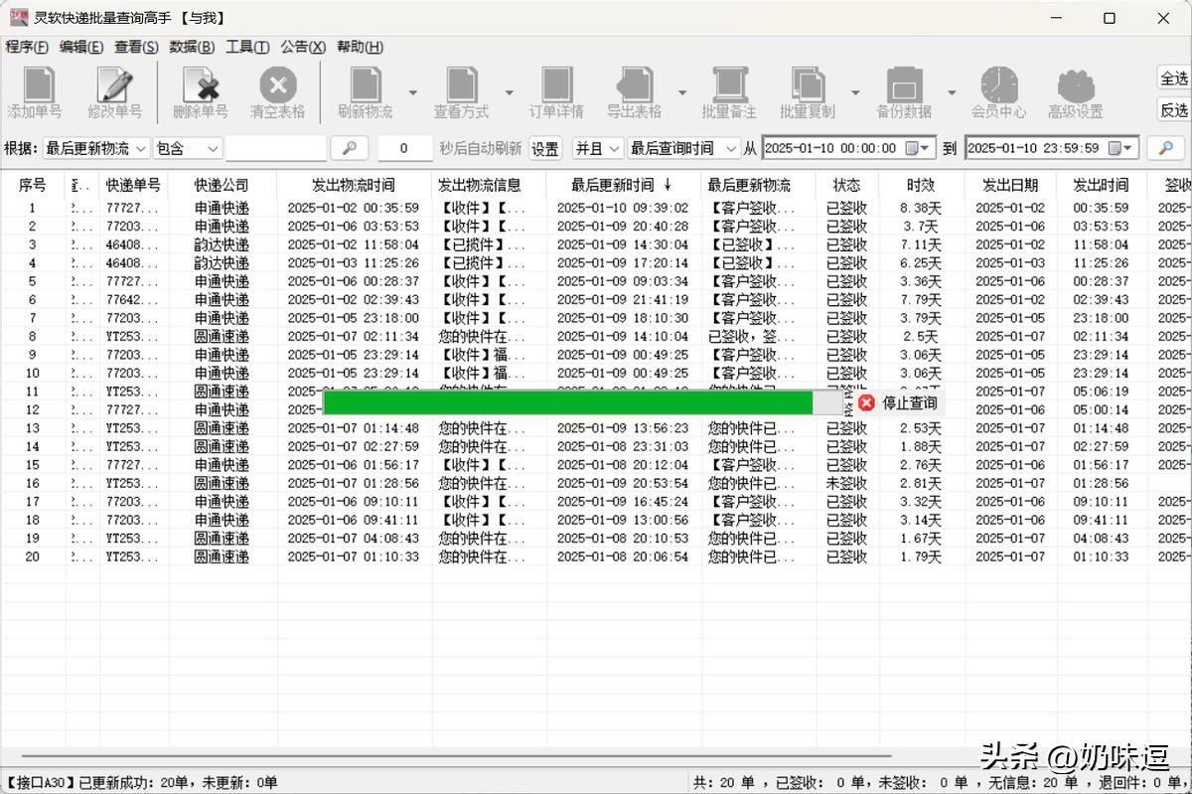This screenshot has width=1192, height=794.
Task: Click the 清空表格 (clear table) icon
Action: click(x=278, y=91)
